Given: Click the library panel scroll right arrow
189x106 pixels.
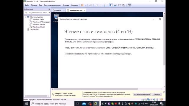Looking at the screenshot, I should click(49, 96).
